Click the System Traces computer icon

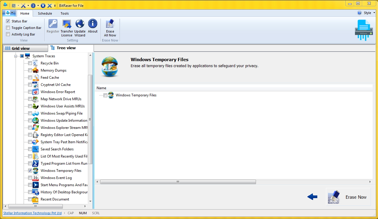tap(28, 56)
